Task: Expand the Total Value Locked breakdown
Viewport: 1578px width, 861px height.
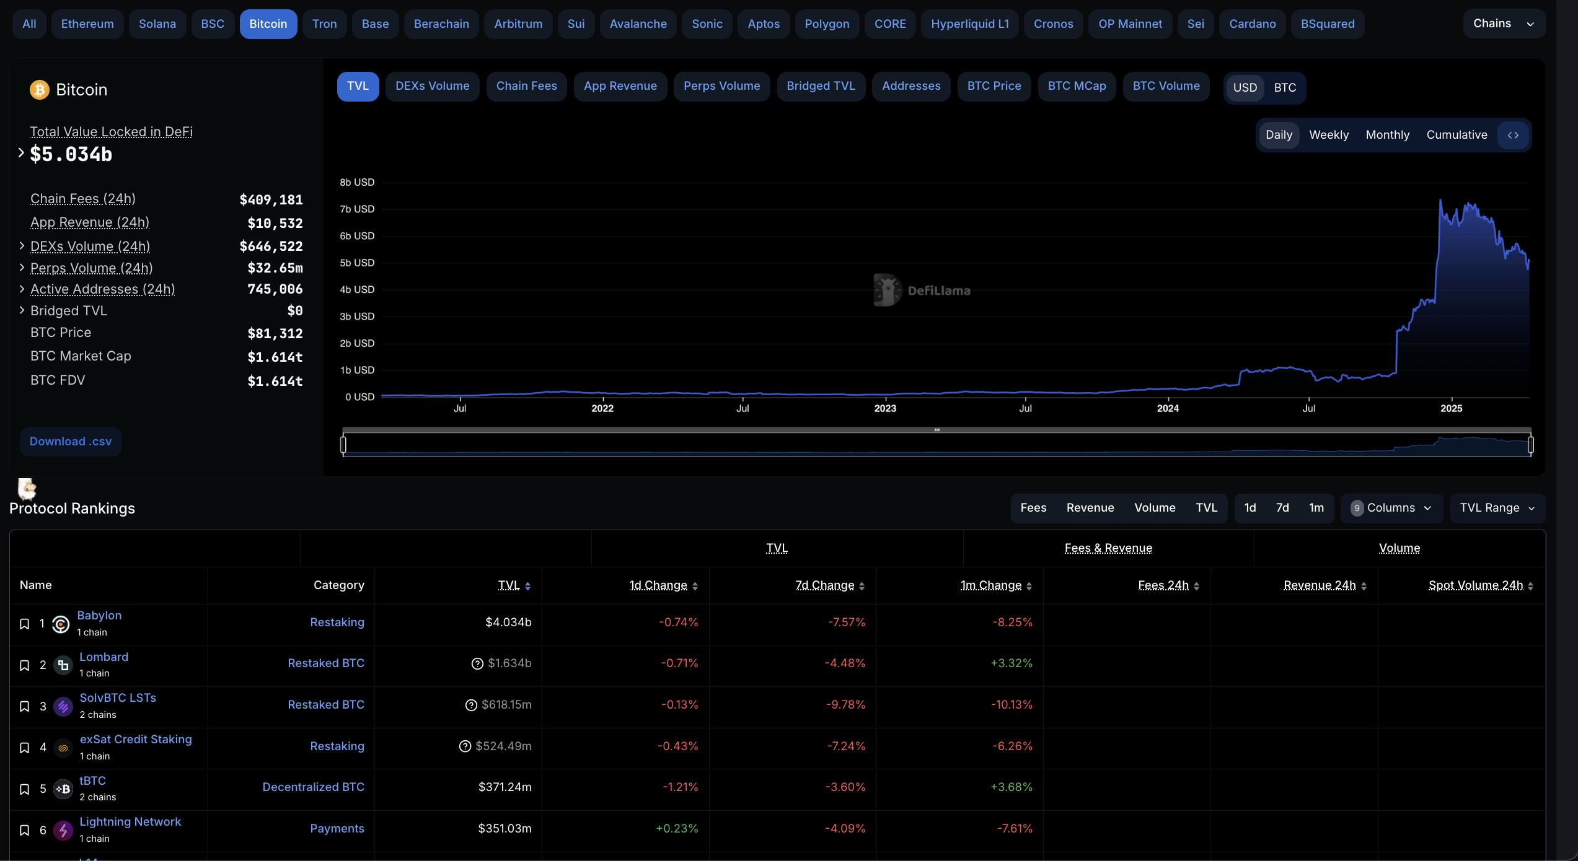Action: 21,153
